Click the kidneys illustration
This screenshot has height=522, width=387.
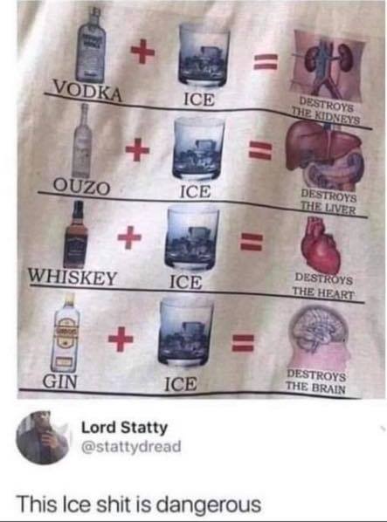pyautogui.click(x=328, y=66)
